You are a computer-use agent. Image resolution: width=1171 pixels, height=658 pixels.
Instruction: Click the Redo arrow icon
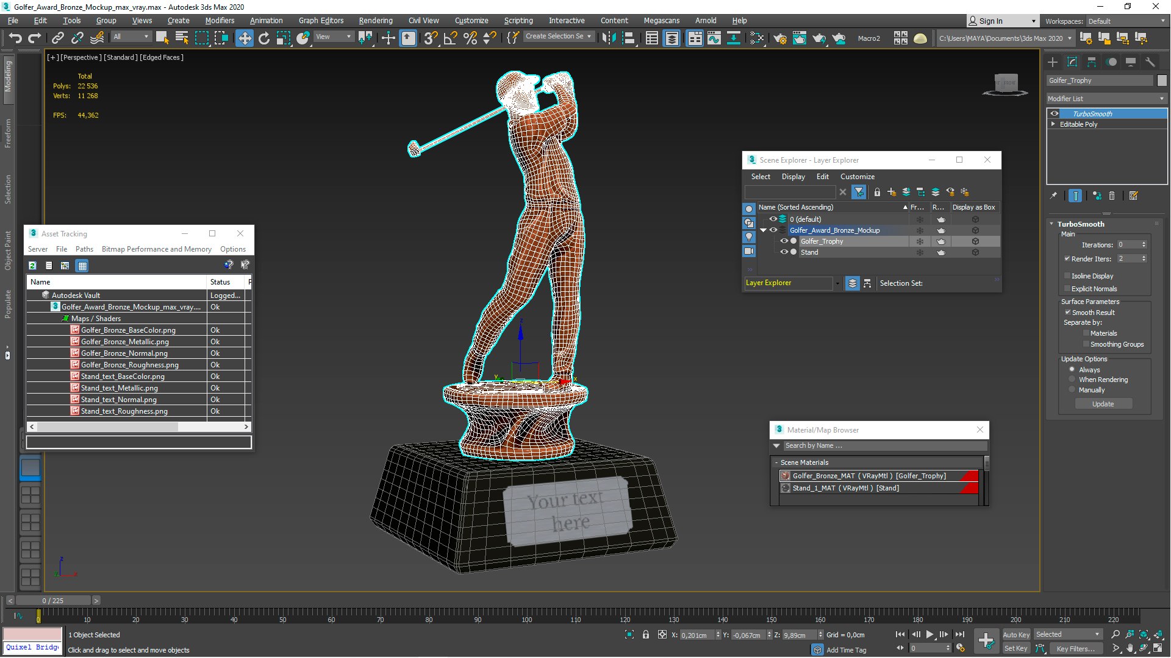tap(35, 38)
